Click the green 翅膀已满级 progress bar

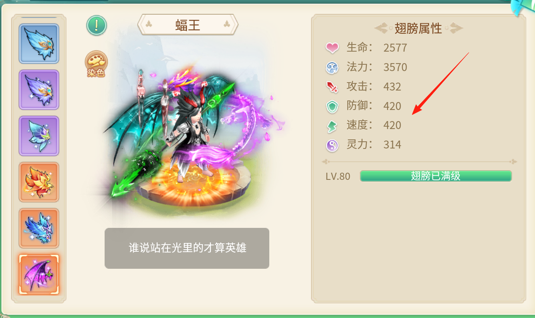tap(436, 176)
